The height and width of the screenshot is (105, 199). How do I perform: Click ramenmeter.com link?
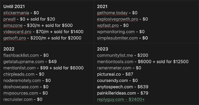coord(114,68)
